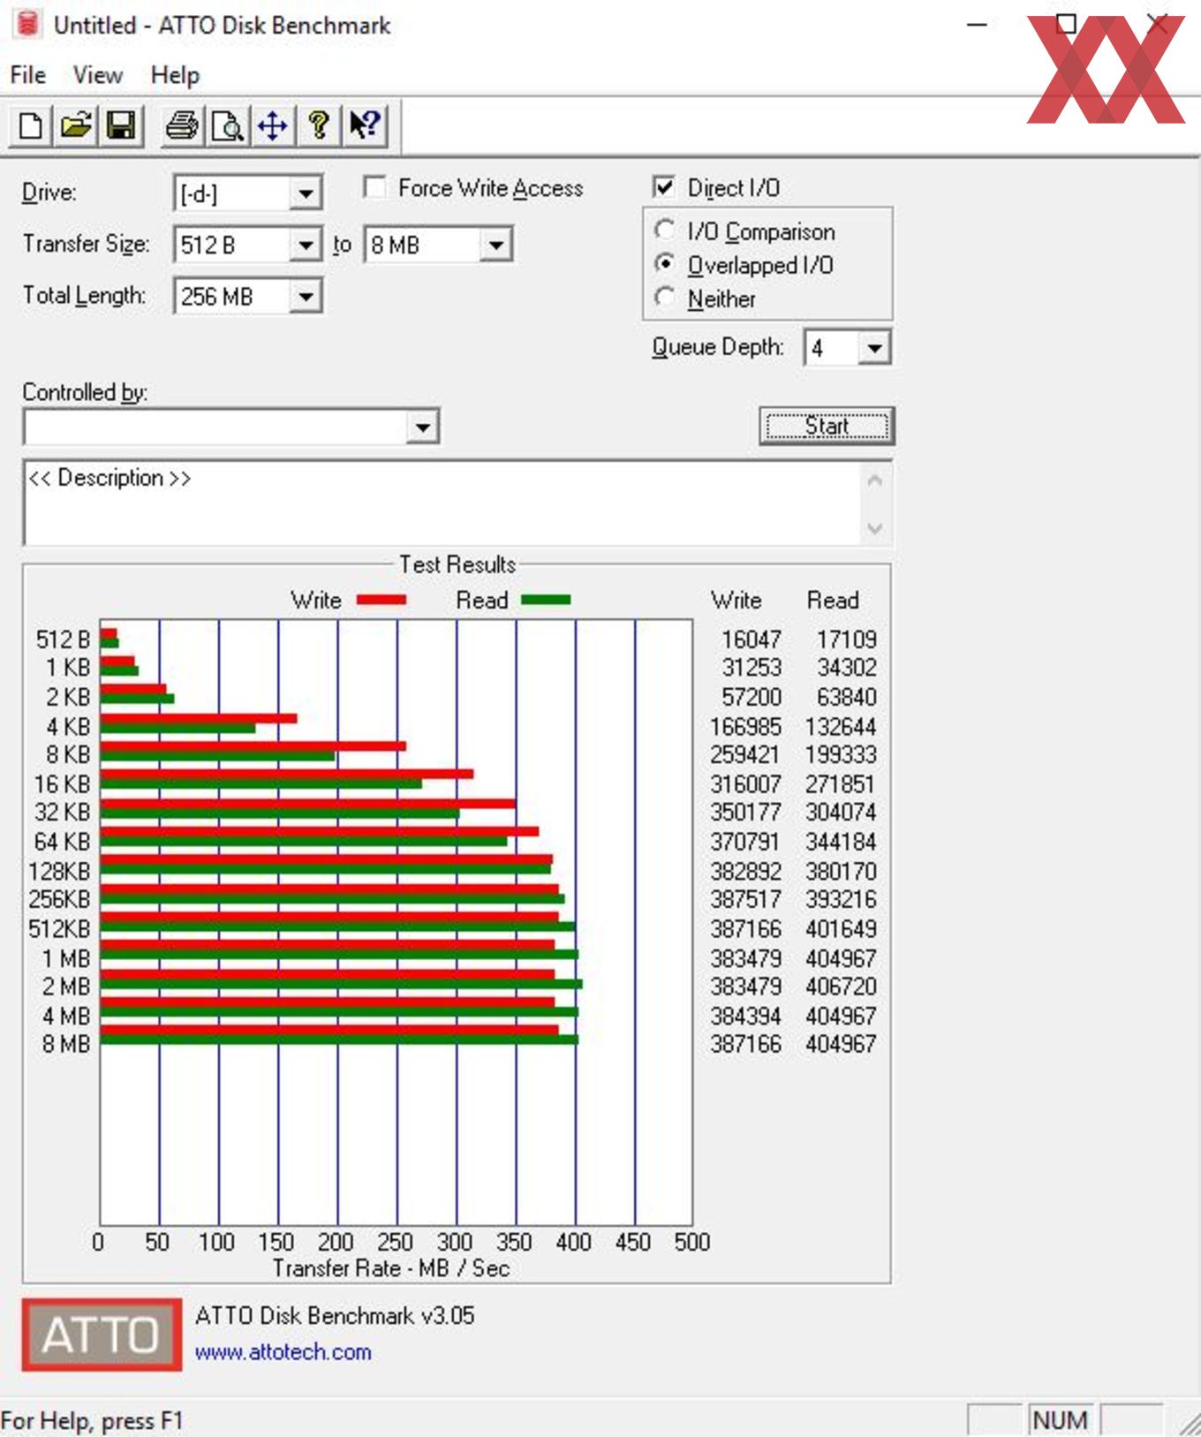Click the ATTO Disk Benchmark v3.05 text

pos(335,1315)
